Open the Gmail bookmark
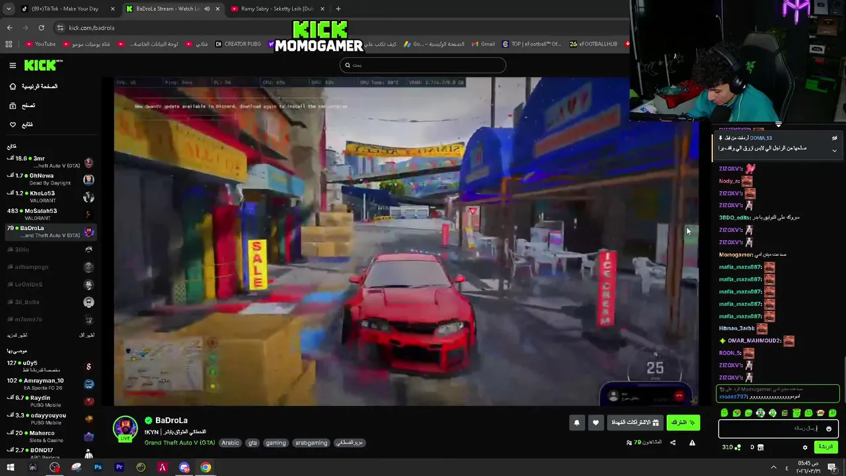 (482, 44)
